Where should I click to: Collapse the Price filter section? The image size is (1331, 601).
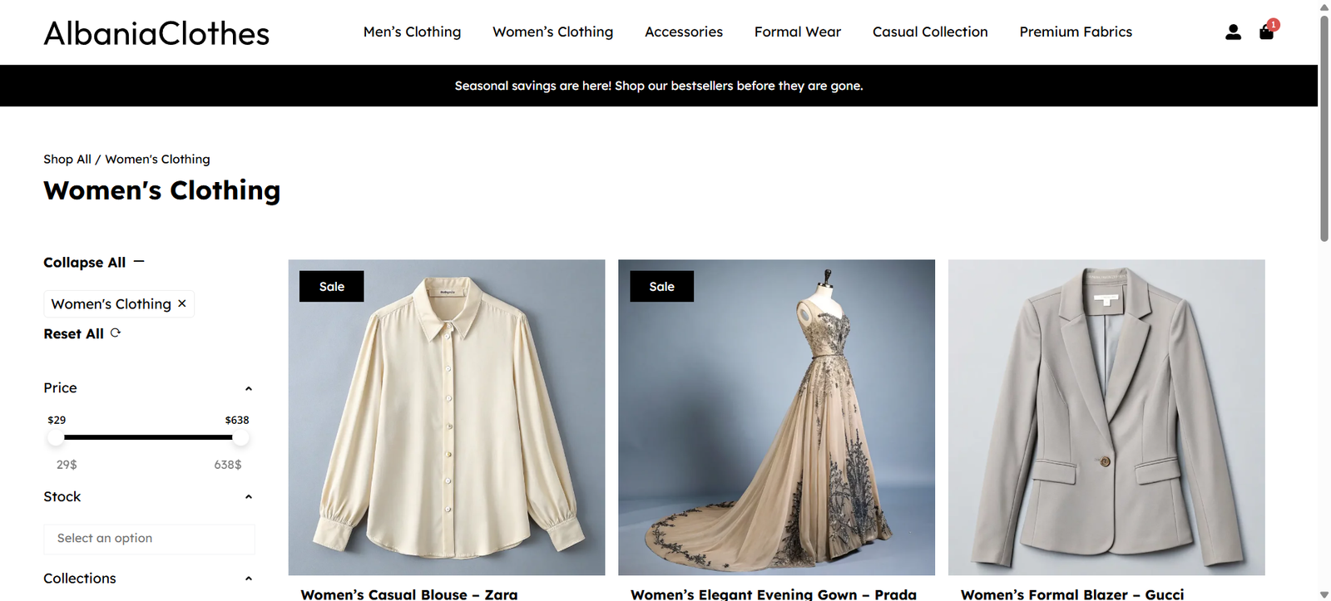pyautogui.click(x=248, y=388)
